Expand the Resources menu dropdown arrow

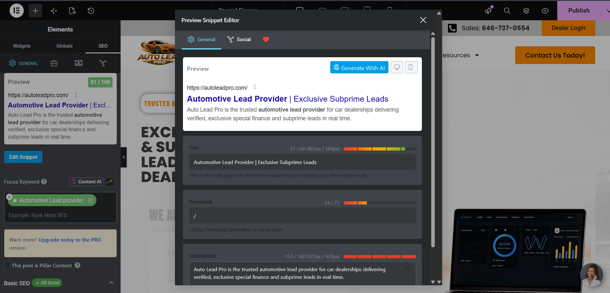click(x=477, y=55)
